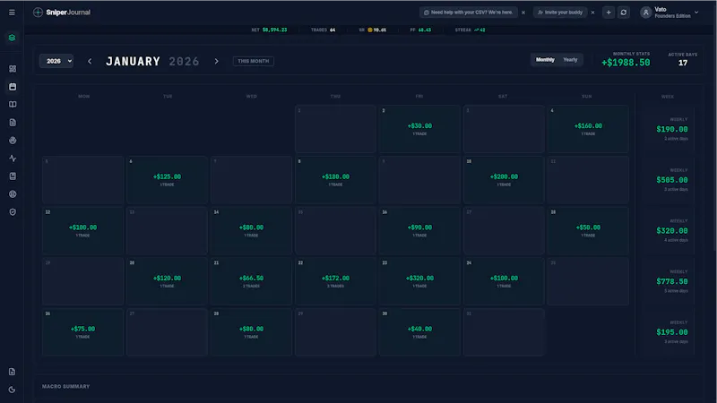717x403 pixels.
Task: Select the day showing +$200.00
Action: point(504,180)
